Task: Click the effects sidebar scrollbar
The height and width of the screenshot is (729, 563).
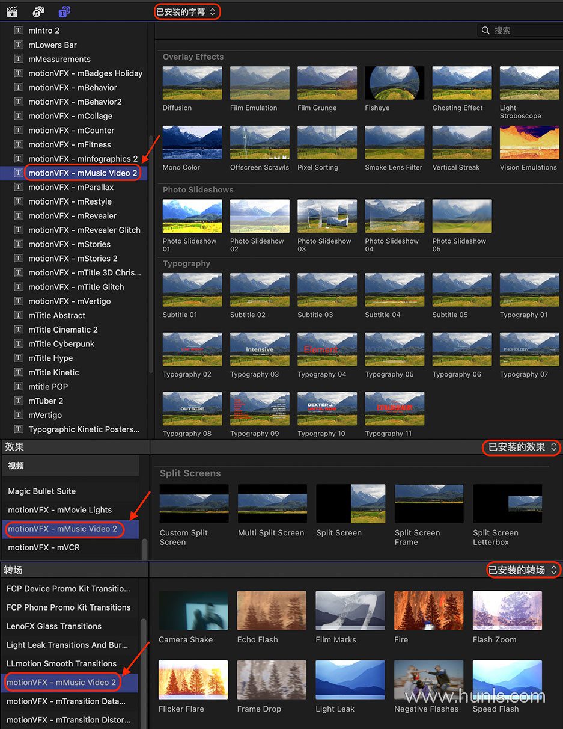Action: (x=144, y=549)
